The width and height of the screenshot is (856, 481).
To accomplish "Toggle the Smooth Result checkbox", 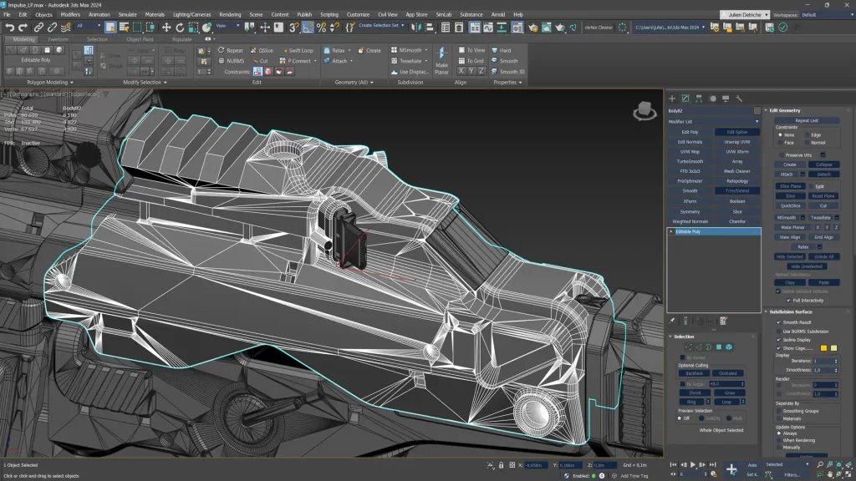I will 779,322.
